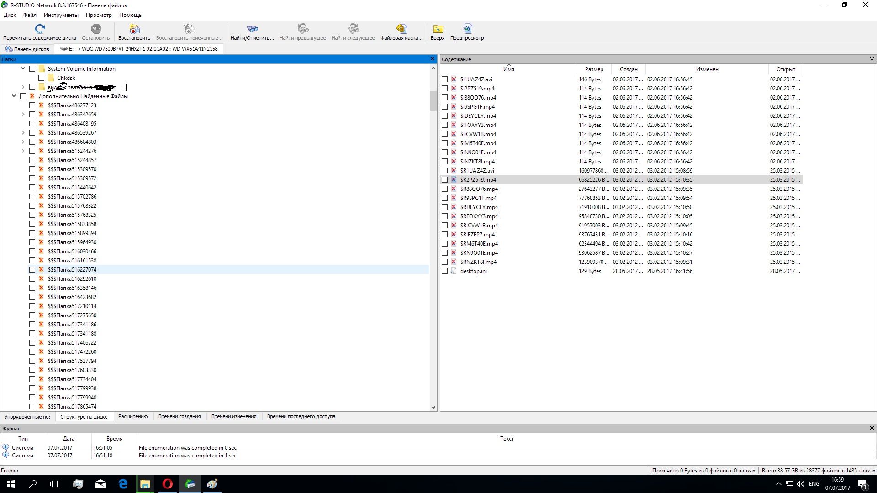Viewport: 877px width, 493px height.
Task: Click info icon of first log entry
Action: tap(5, 447)
